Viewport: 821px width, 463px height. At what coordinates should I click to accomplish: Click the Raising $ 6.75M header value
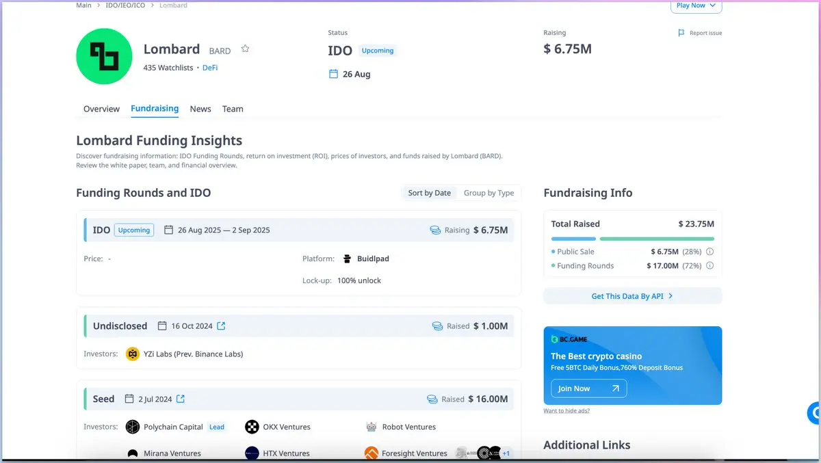coord(568,49)
